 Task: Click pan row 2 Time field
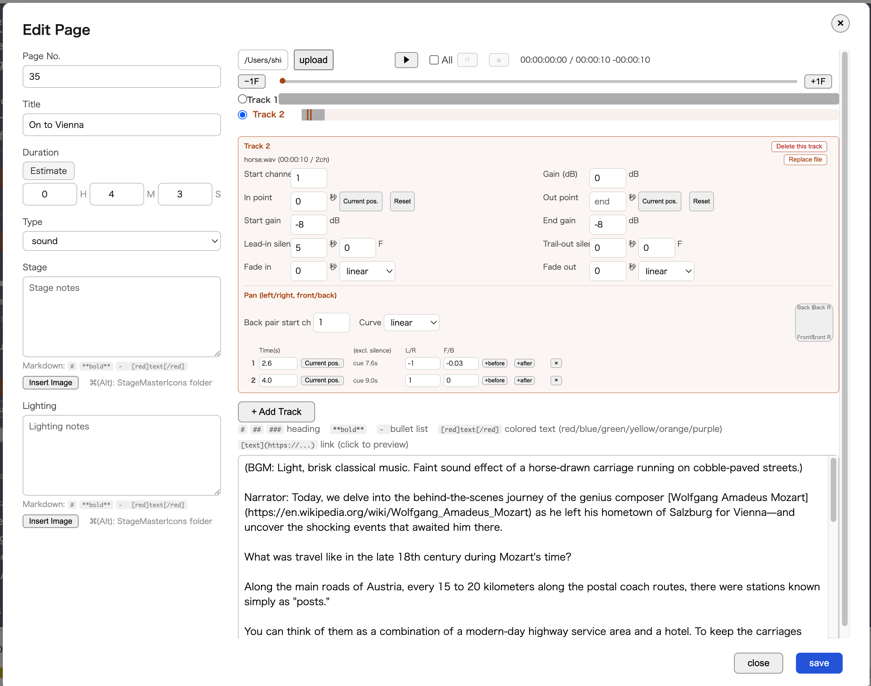278,380
